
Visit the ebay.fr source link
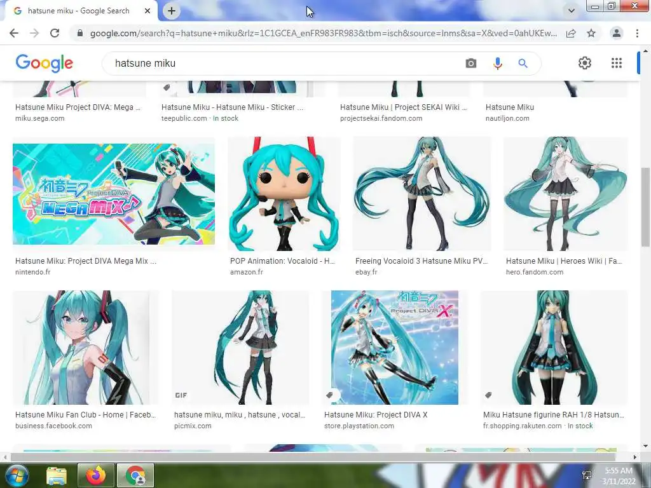(366, 272)
